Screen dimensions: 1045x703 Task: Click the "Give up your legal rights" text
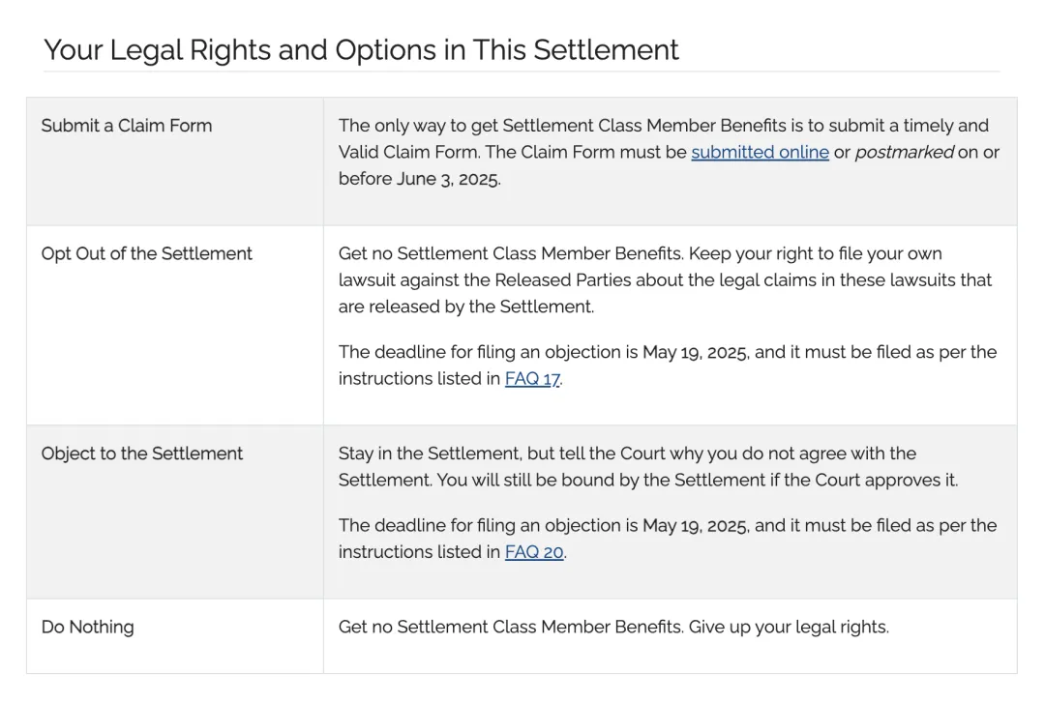(789, 628)
